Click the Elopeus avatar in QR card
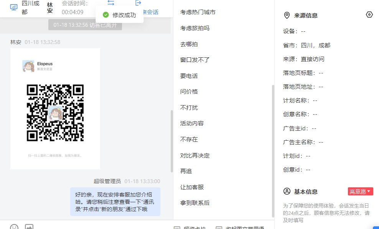Screen dimensions: 379x229 pyautogui.click(x=28, y=66)
